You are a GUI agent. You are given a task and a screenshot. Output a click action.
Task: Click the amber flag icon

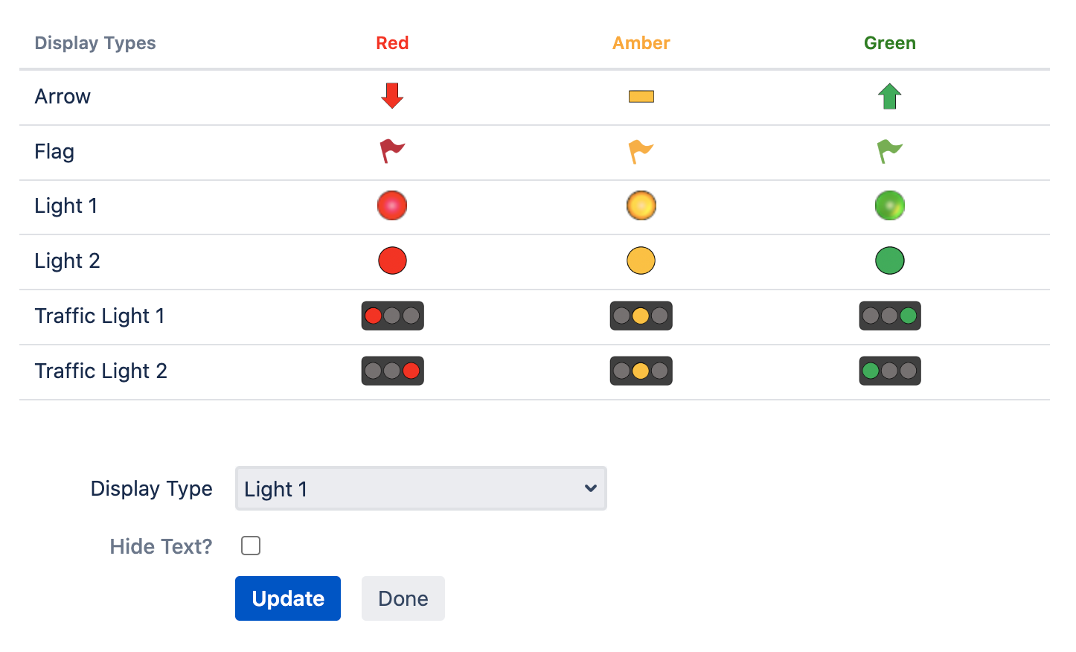coord(641,151)
